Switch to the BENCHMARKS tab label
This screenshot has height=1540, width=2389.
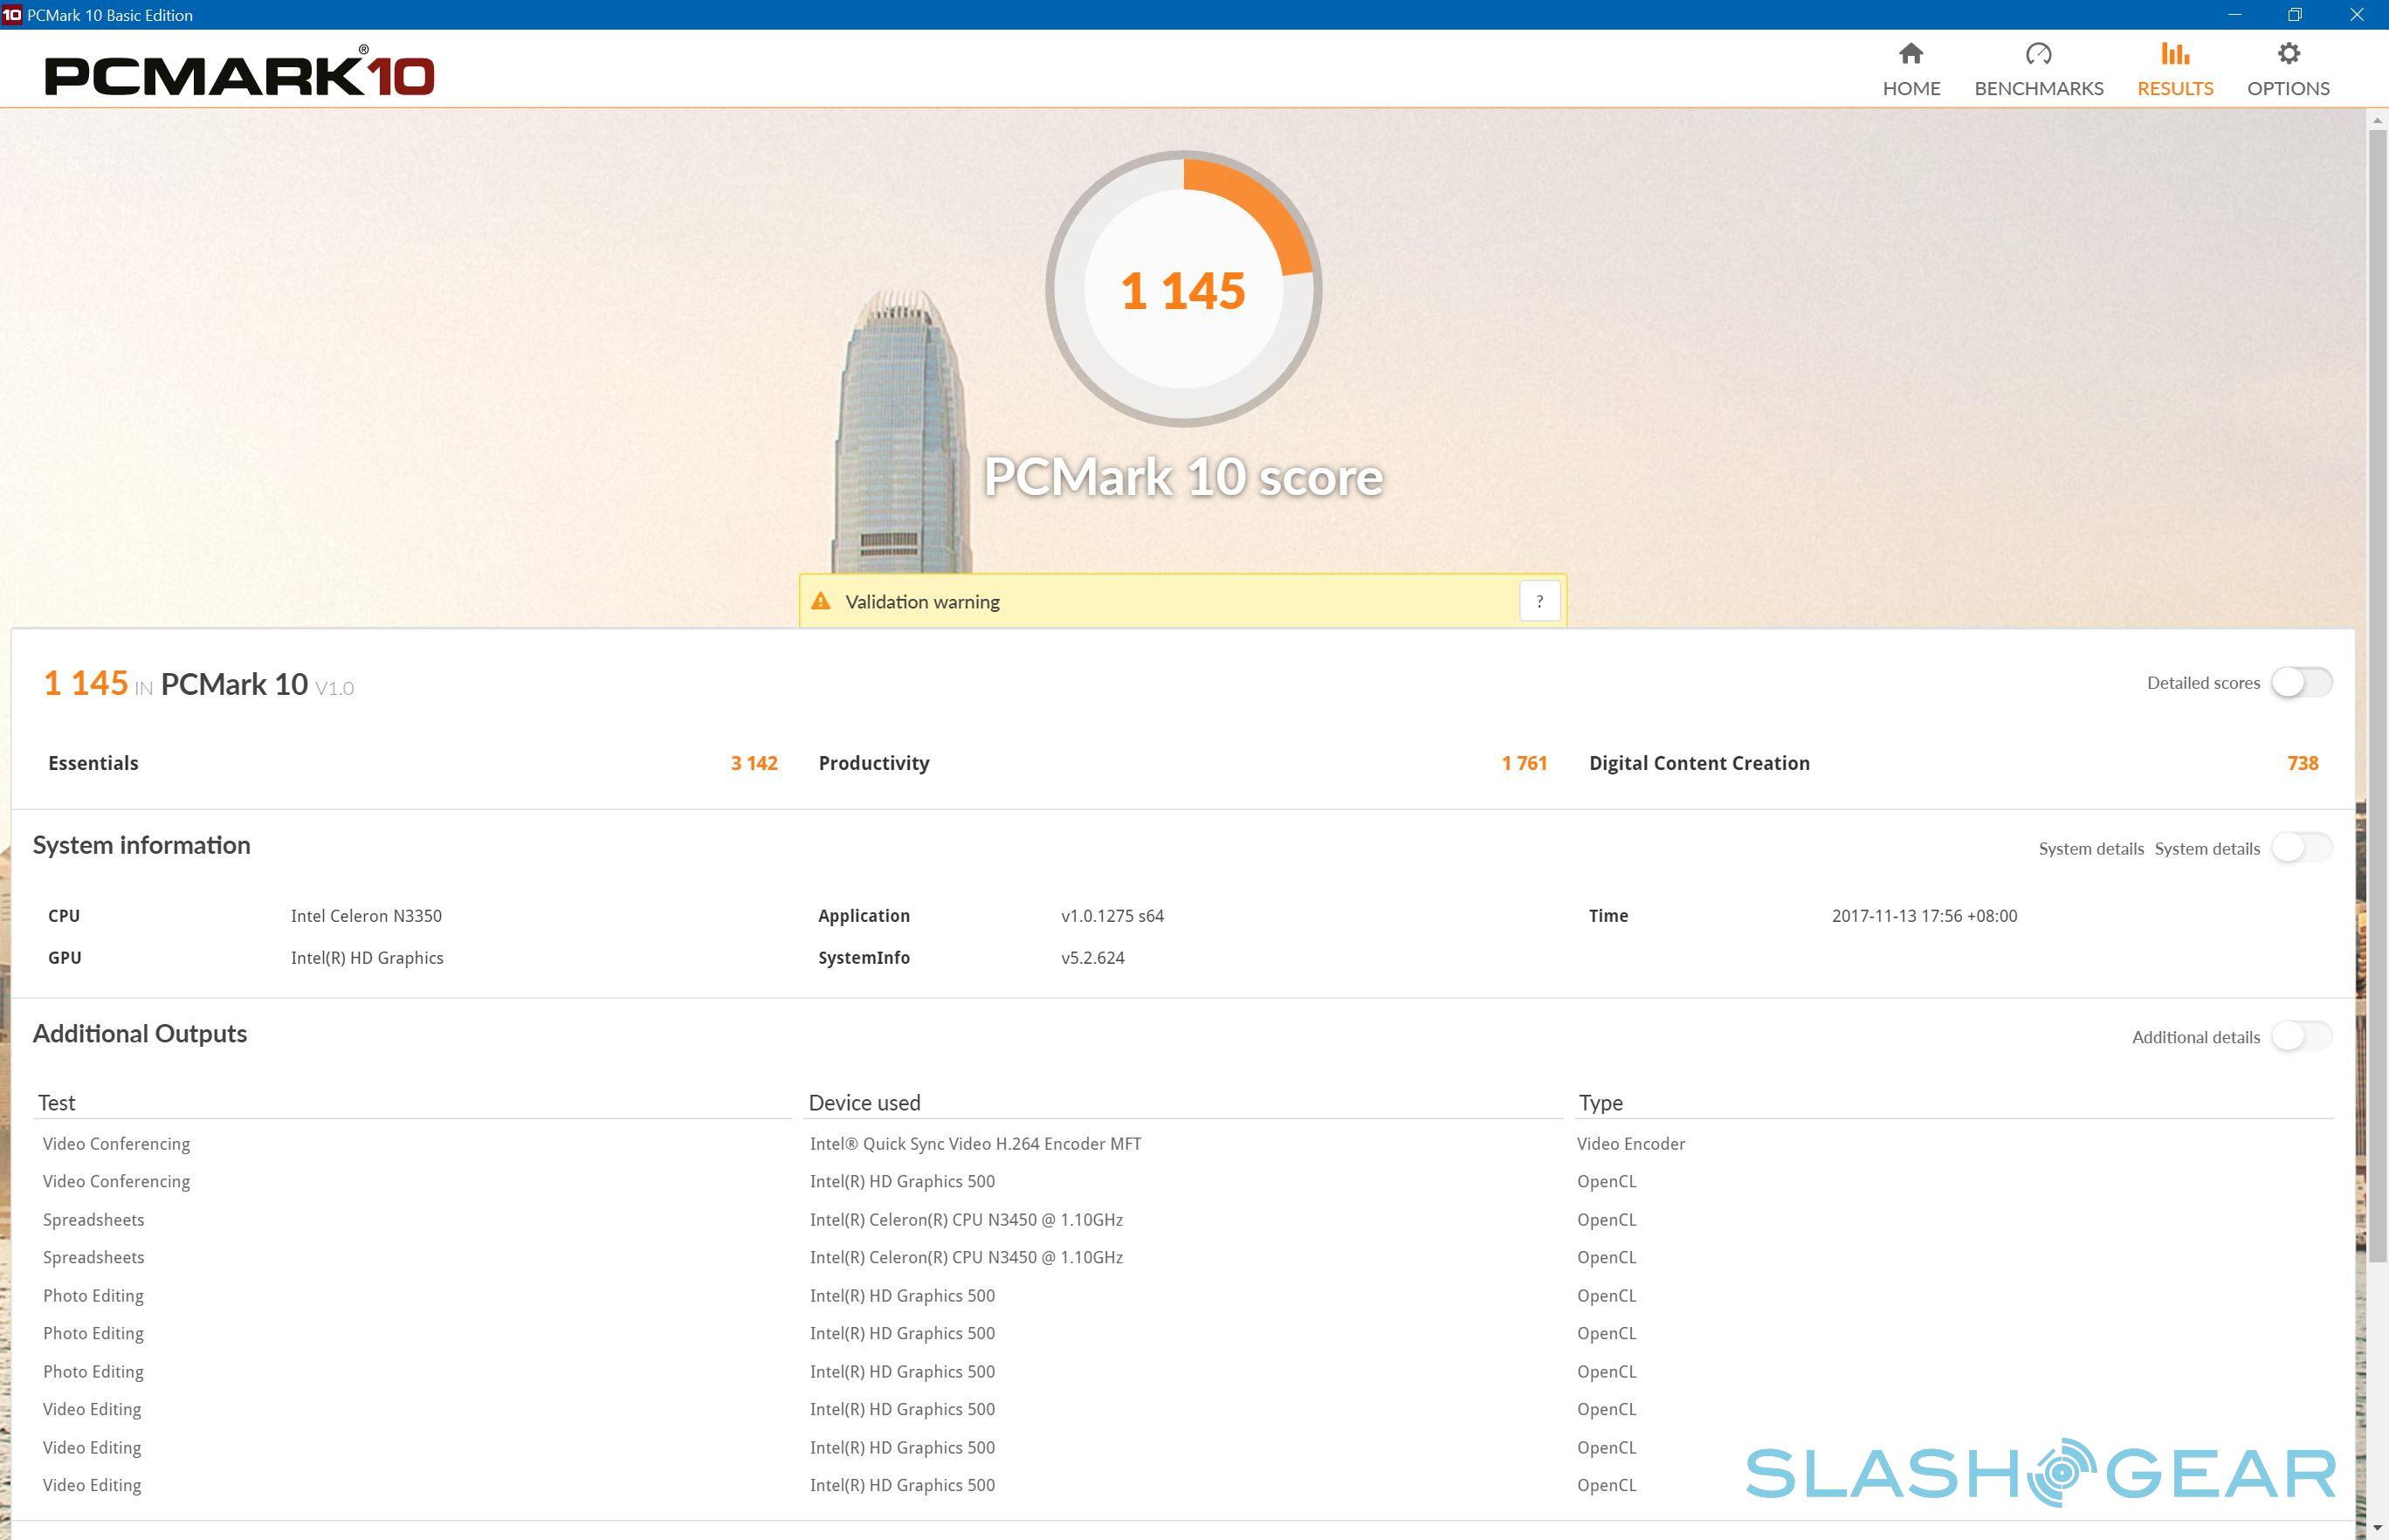2038,88
